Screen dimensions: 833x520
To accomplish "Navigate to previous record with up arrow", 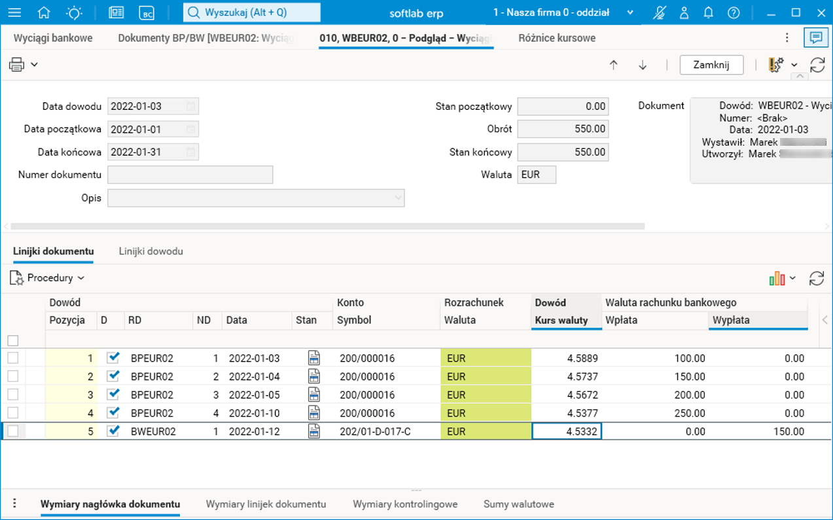I will click(613, 65).
